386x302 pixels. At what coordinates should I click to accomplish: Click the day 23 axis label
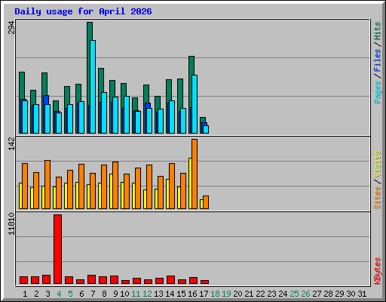tap(271, 294)
